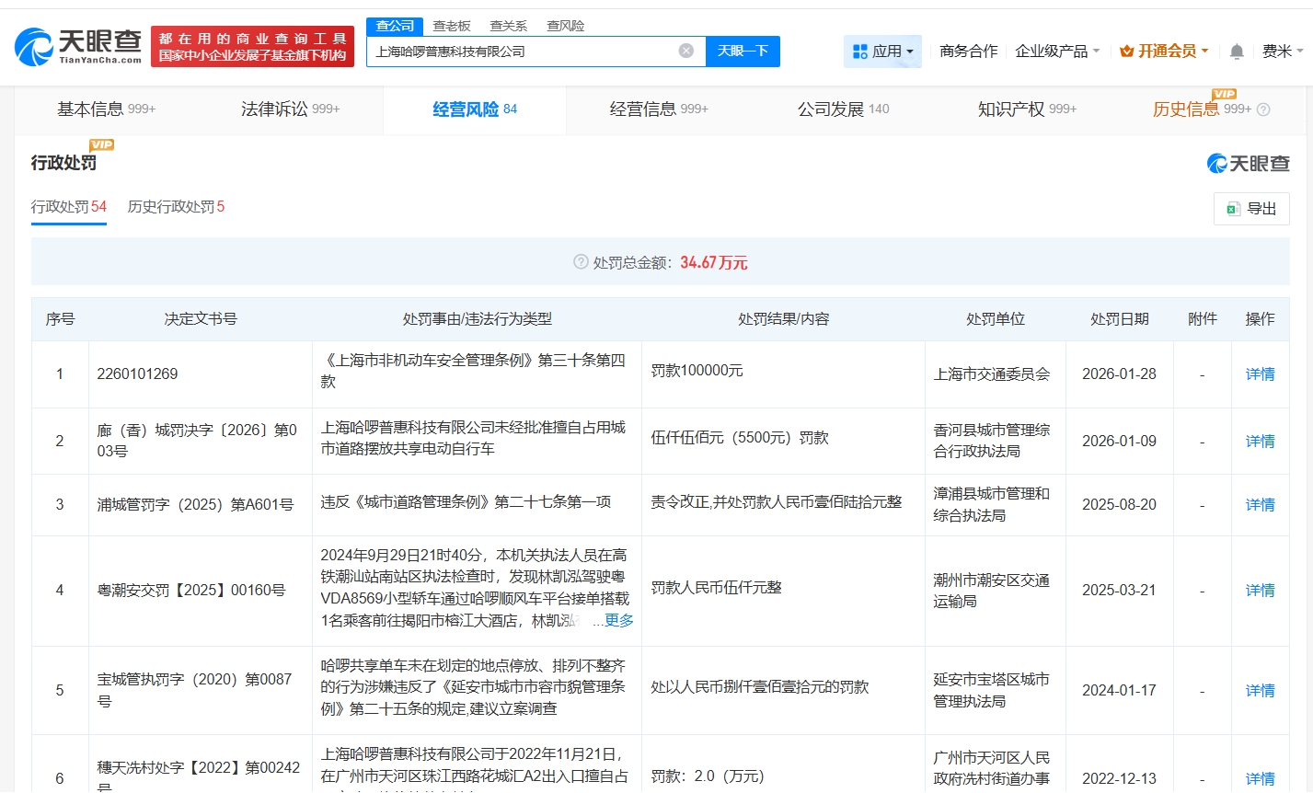Screen dimensions: 1313x793
Task: Click the notification bell icon
Action: [1237, 52]
